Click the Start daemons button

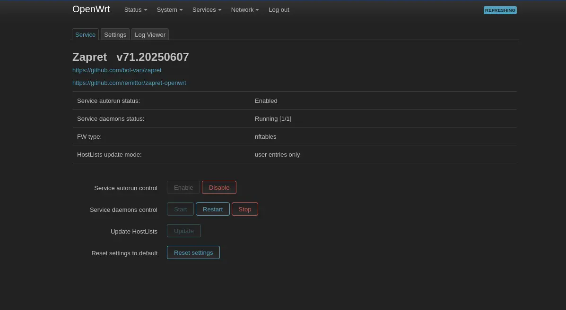(x=181, y=209)
